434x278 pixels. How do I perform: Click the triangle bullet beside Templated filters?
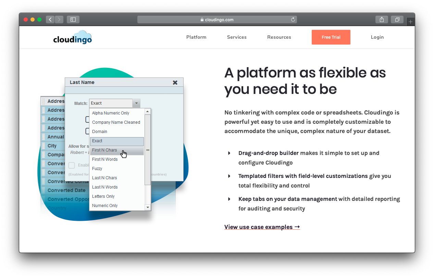229,176
